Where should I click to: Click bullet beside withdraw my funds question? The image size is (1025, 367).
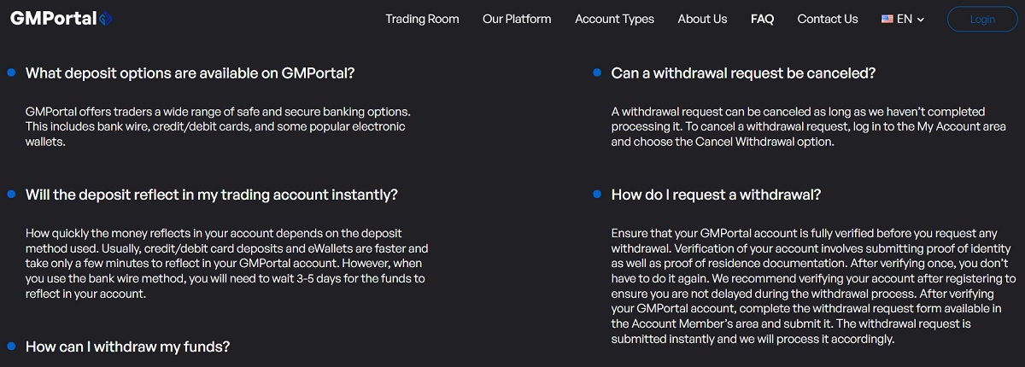click(x=11, y=346)
